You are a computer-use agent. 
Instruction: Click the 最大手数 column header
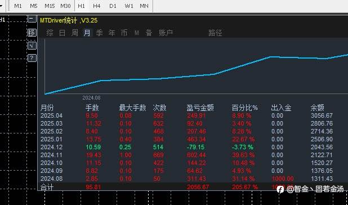[133, 108]
